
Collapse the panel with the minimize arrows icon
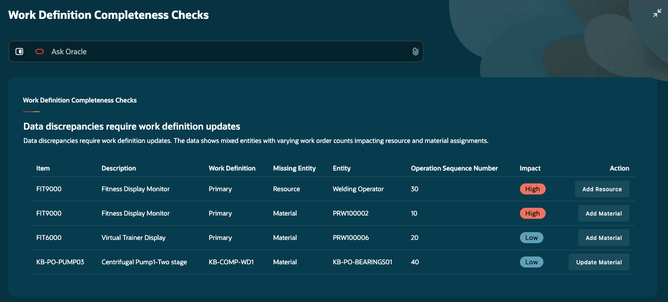(657, 14)
